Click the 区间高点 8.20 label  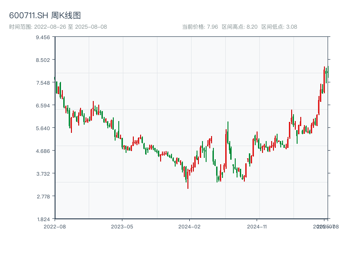pos(239,27)
